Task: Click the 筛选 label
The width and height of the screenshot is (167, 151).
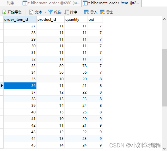Action: 58,12
